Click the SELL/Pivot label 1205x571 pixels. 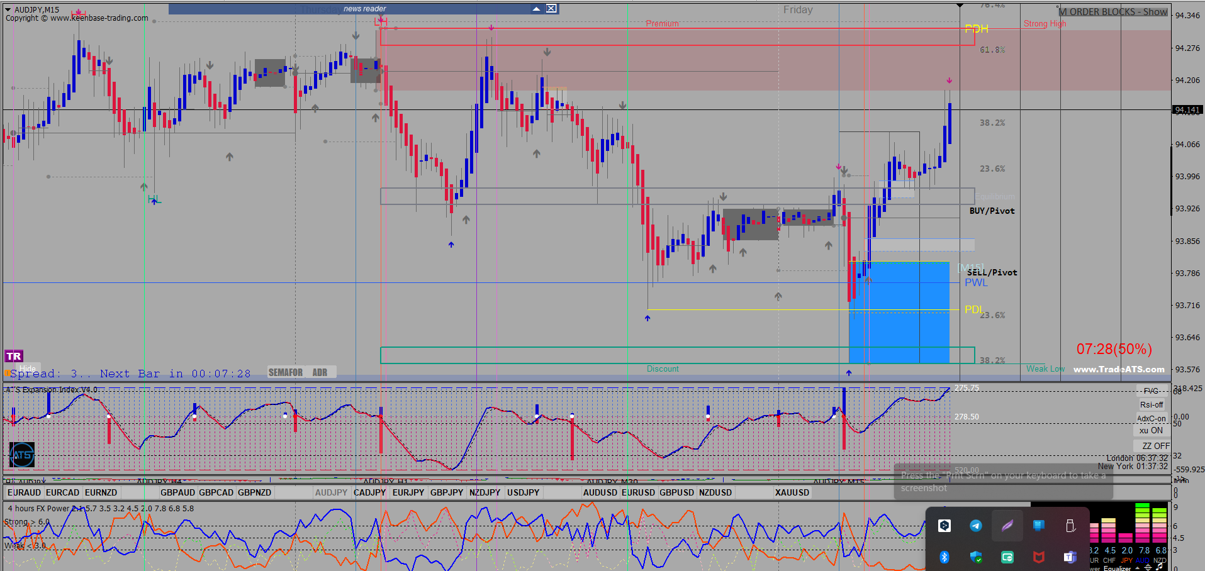point(992,272)
